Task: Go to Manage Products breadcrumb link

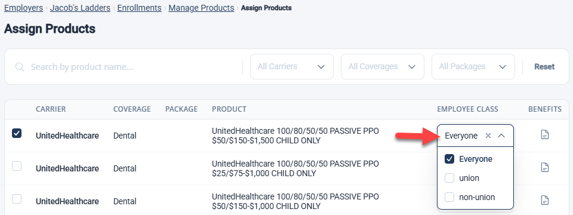Action: coord(201,8)
